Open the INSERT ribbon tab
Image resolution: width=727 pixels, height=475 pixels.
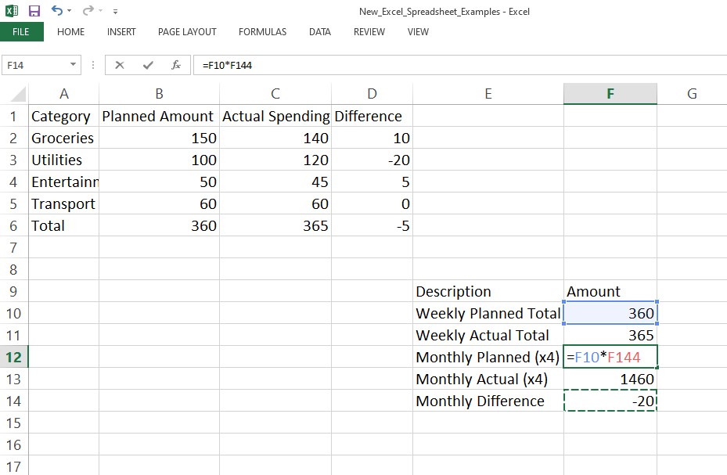121,32
